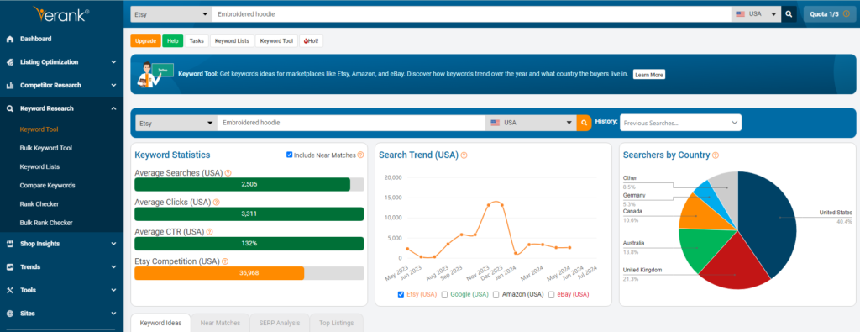Click Learn More in the banner
The width and height of the screenshot is (860, 332).
coord(649,75)
